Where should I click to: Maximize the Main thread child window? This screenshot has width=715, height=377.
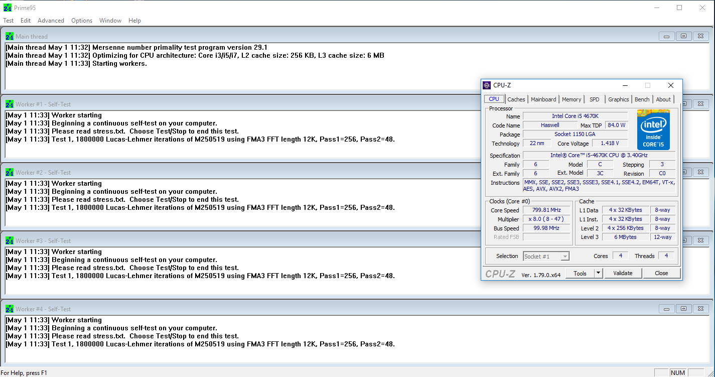tap(683, 36)
